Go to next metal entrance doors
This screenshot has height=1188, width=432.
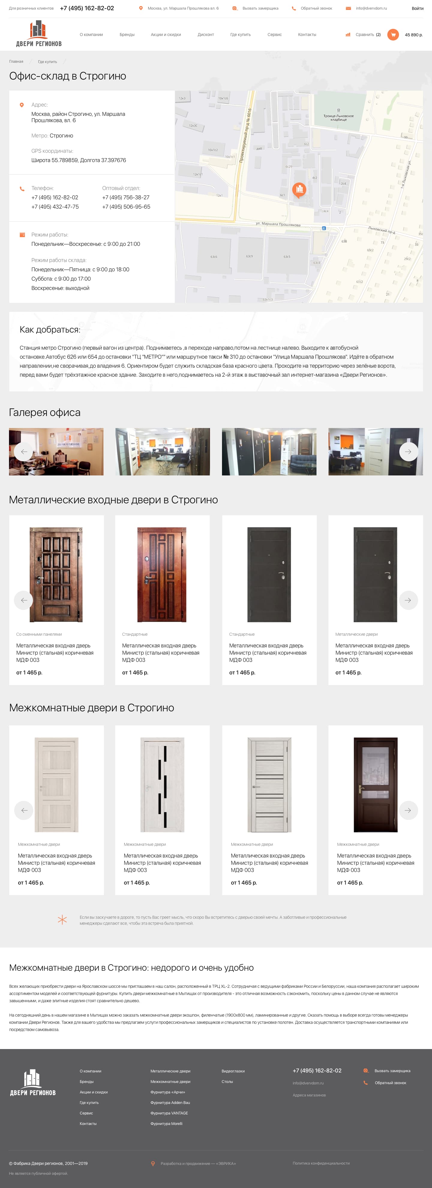408,600
